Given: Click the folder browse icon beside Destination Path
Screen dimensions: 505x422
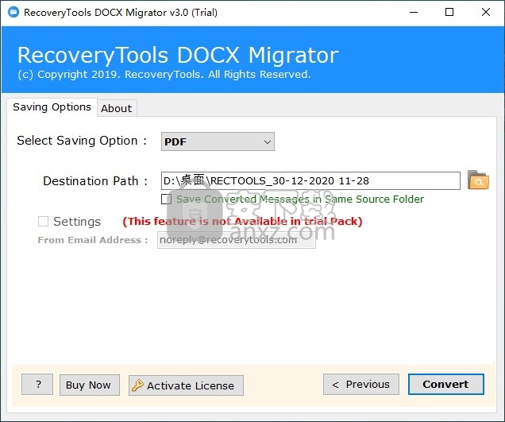Looking at the screenshot, I should pyautogui.click(x=478, y=180).
